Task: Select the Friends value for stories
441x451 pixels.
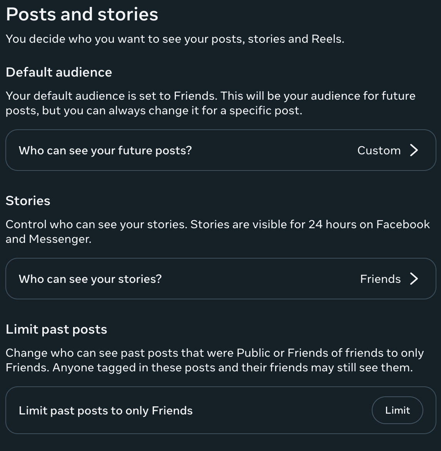Action: tap(380, 279)
